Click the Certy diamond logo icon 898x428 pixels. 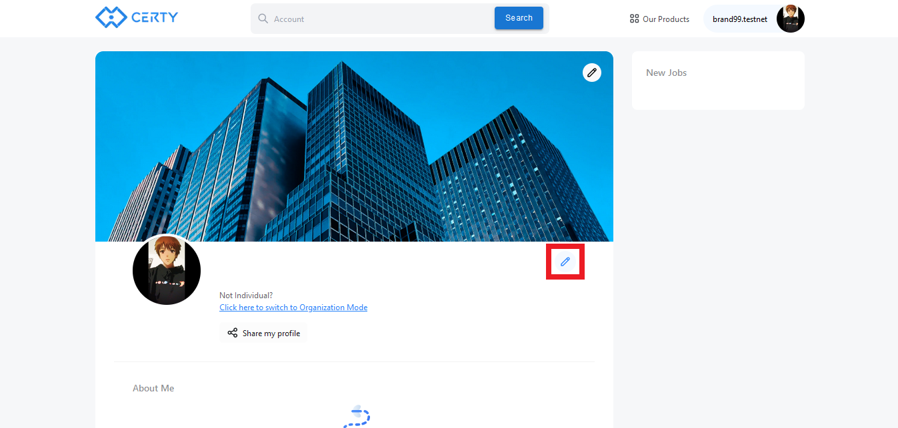click(x=111, y=18)
